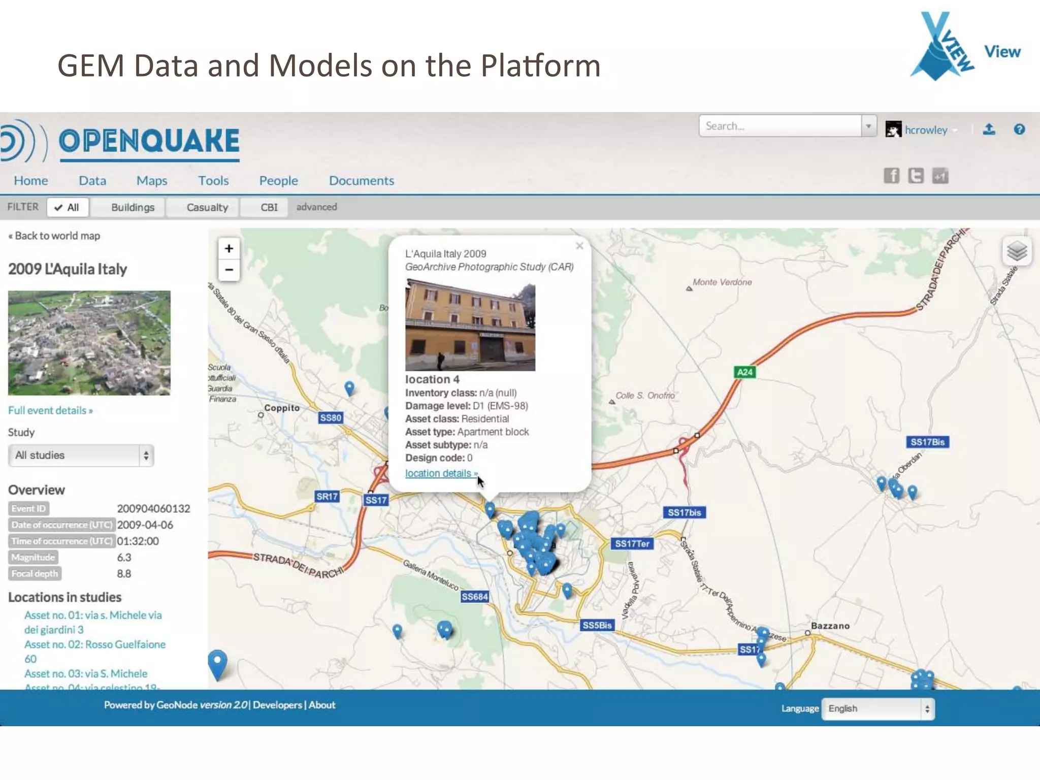The height and width of the screenshot is (780, 1040).
Task: Open the Language English dropdown
Action: (x=878, y=708)
